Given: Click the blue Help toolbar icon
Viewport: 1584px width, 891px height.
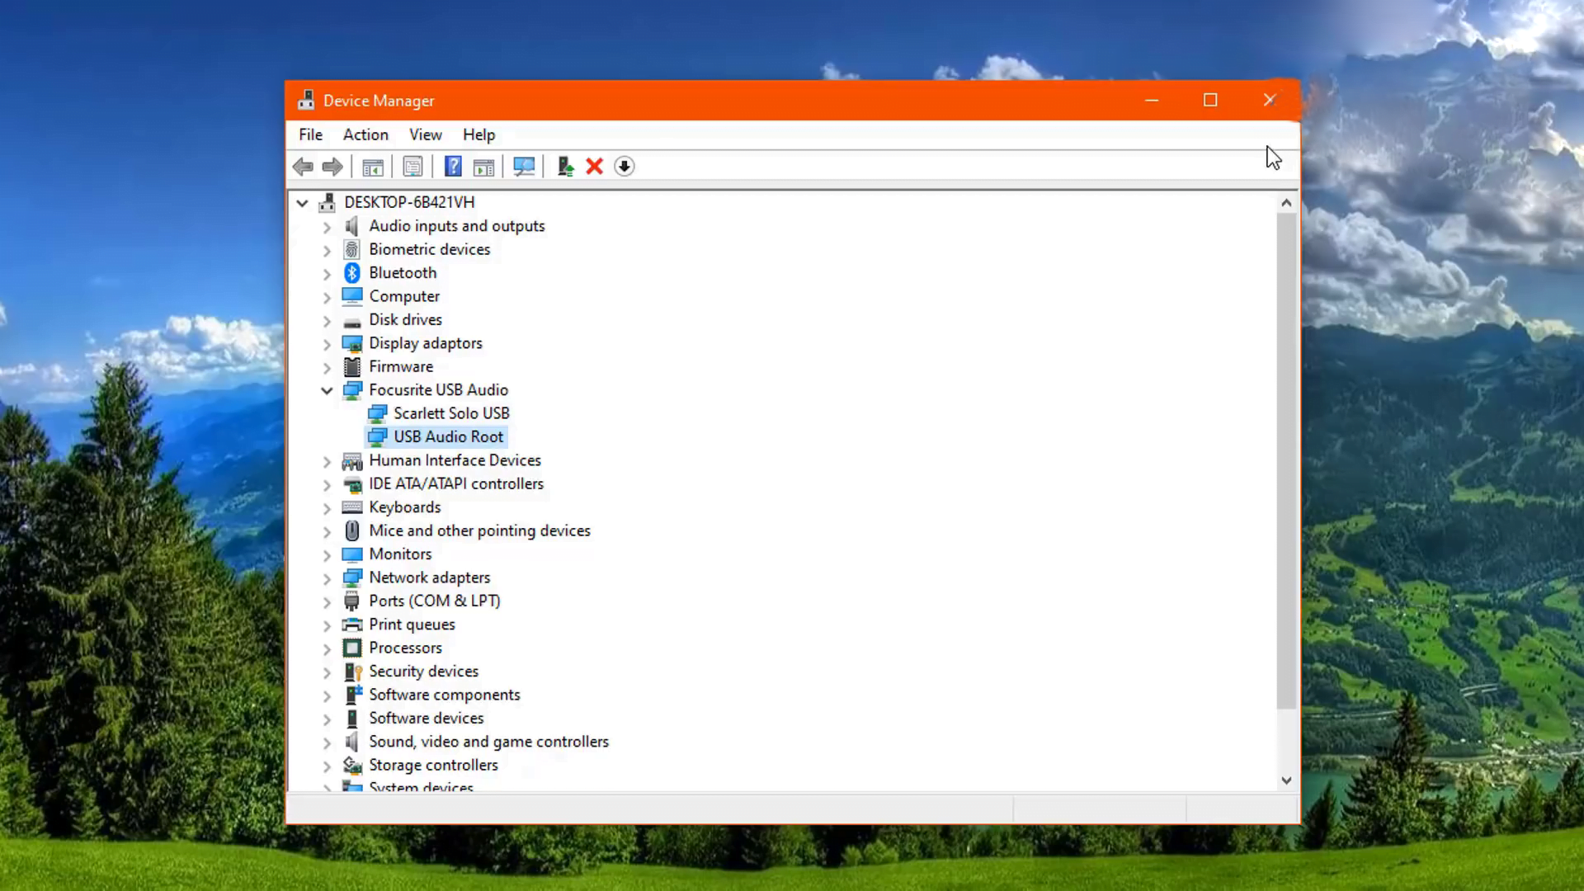Looking at the screenshot, I should (x=453, y=167).
